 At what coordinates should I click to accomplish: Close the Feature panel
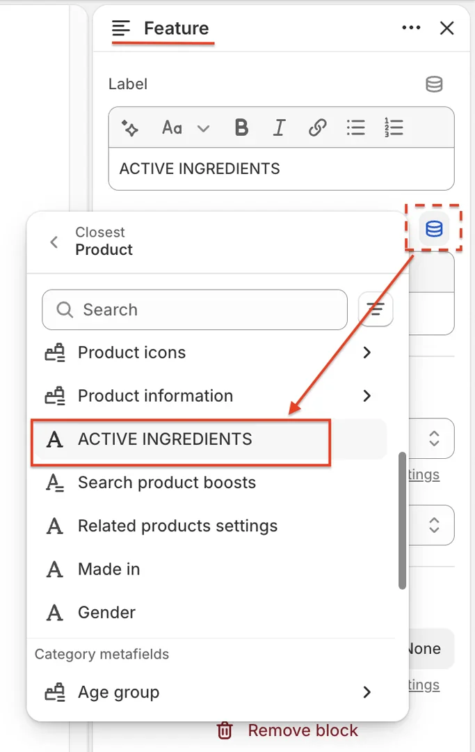click(x=447, y=28)
